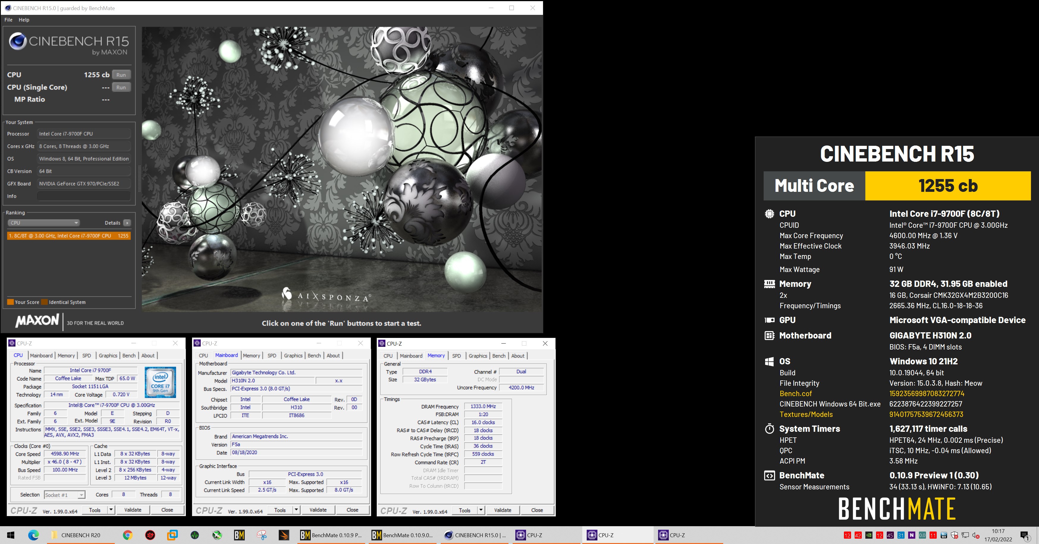Viewport: 1039px width, 544px height.
Task: Open the OneNote tray icon
Action: coord(911,535)
